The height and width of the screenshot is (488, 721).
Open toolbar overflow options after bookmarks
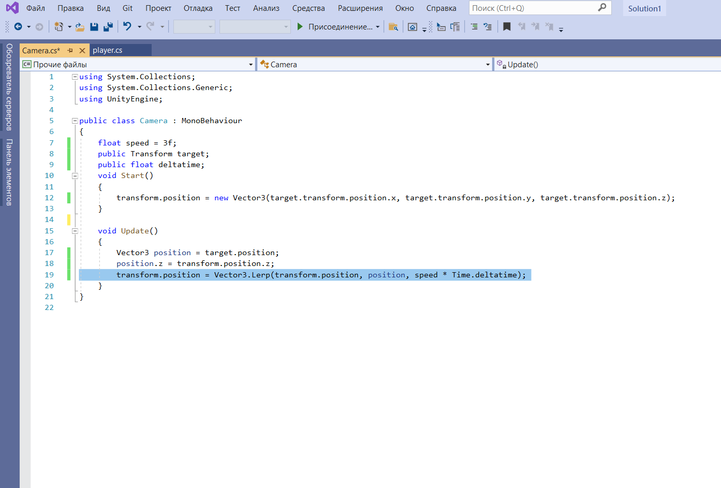(x=561, y=29)
